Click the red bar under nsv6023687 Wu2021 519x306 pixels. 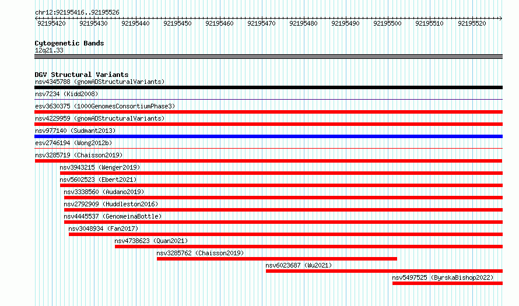point(384,271)
